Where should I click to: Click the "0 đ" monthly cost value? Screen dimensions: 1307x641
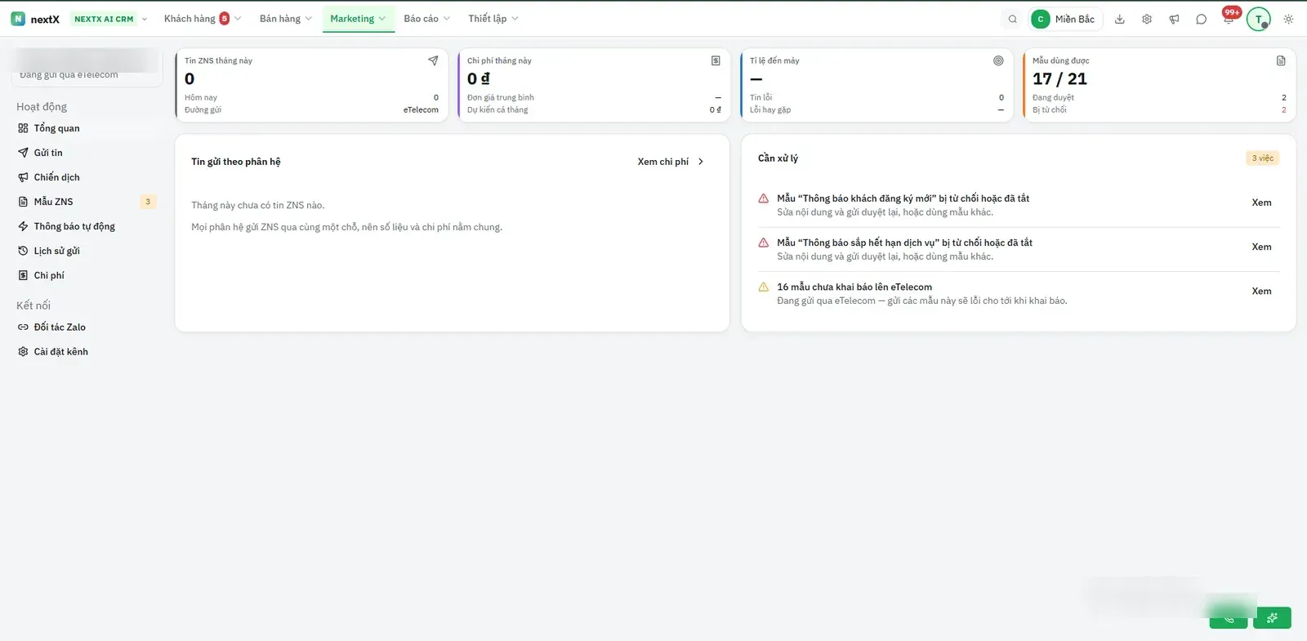pyautogui.click(x=479, y=78)
